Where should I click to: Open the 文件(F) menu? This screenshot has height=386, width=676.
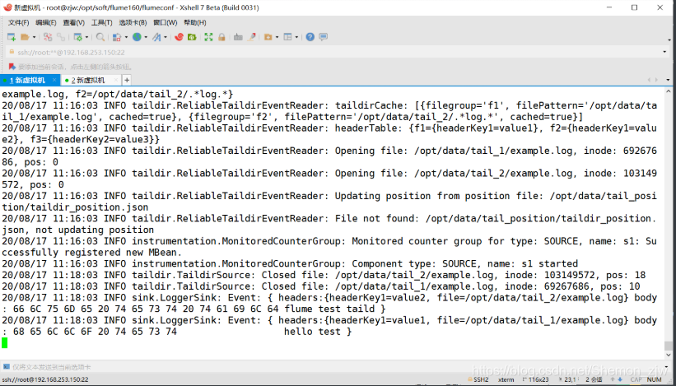19,23
